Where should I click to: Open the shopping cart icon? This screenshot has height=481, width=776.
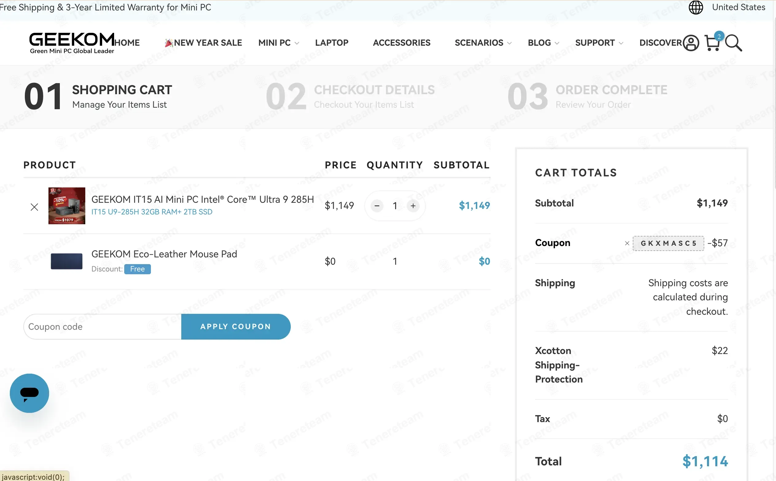point(713,43)
